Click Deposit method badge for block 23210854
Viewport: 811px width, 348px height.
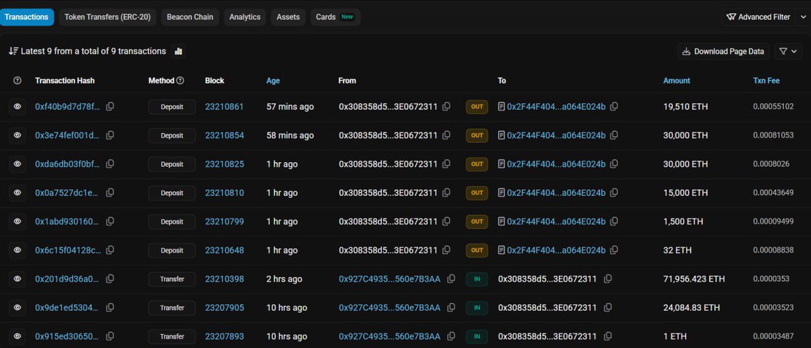(172, 135)
